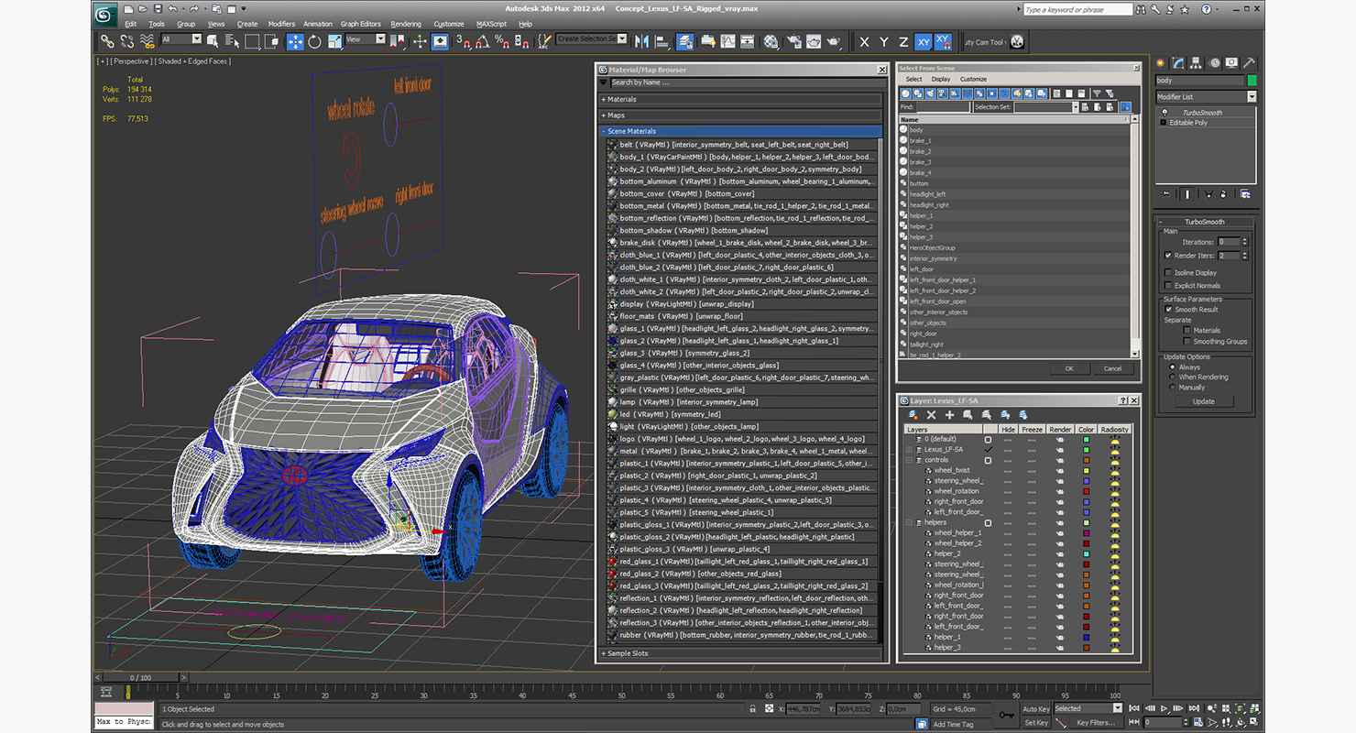Click Configure Modifier Sets icon
The image size is (1356, 733).
pos(1244,194)
